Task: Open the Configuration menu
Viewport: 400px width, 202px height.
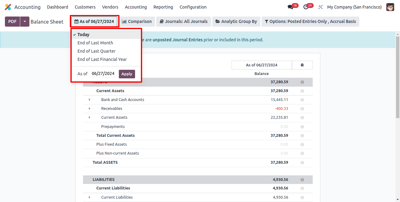Action: 193,7
